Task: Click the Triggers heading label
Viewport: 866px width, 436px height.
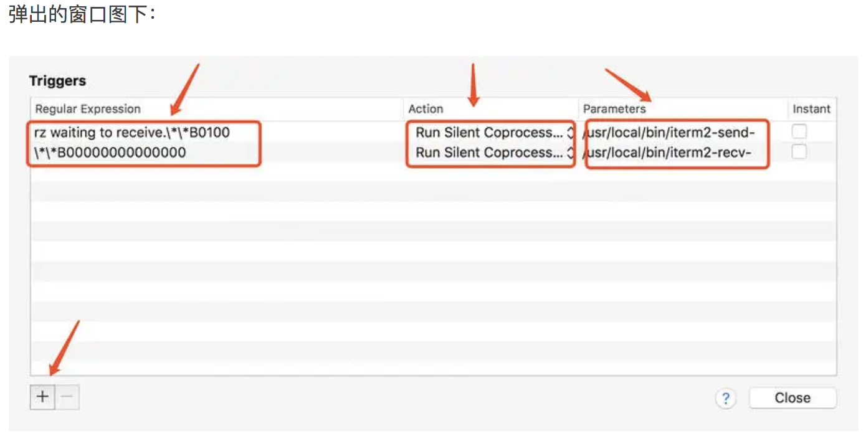Action: click(x=57, y=81)
